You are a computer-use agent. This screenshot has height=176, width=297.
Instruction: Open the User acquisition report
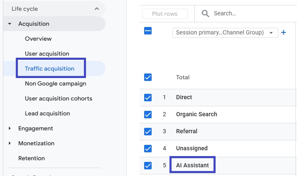click(x=47, y=54)
